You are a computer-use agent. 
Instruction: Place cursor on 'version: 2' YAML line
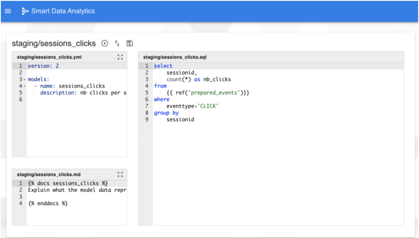click(43, 66)
